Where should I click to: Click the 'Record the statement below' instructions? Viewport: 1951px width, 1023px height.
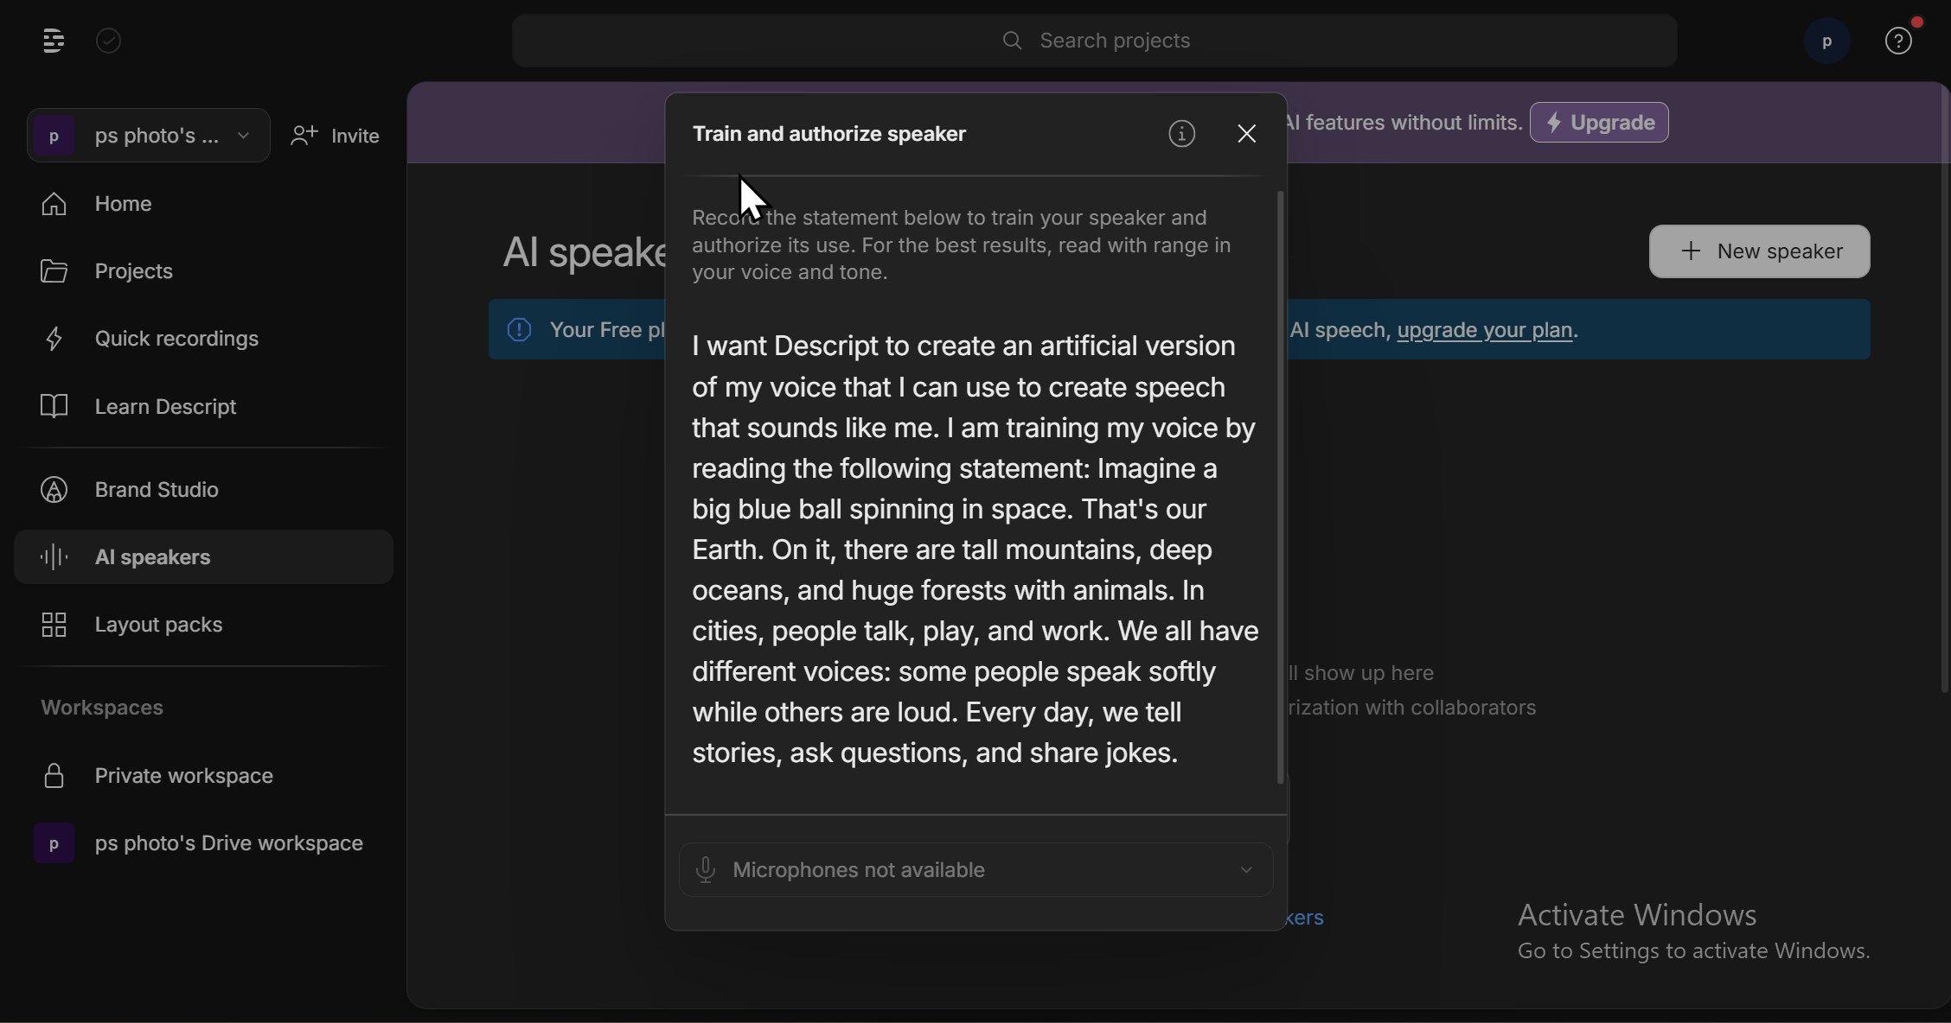(962, 245)
